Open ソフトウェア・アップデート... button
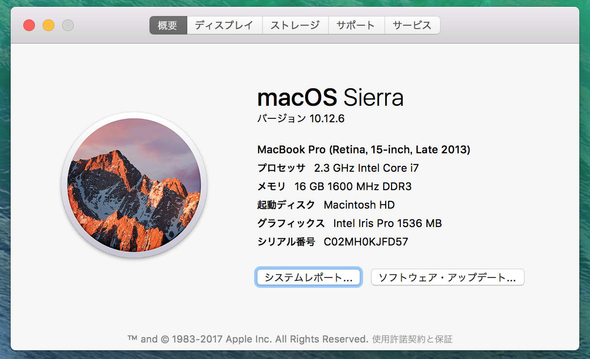Screen dimensions: 590x359 [447, 277]
